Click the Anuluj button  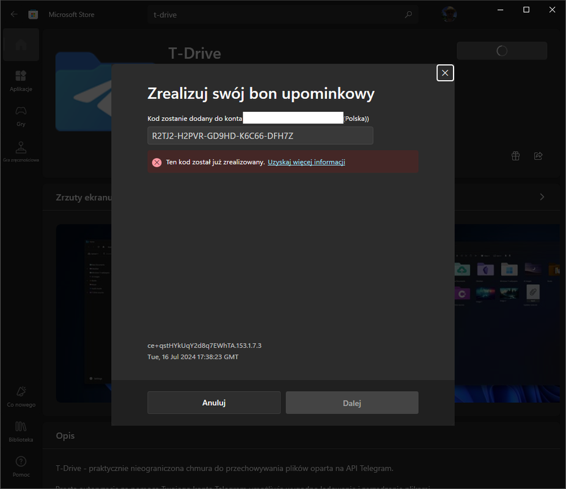[214, 402]
